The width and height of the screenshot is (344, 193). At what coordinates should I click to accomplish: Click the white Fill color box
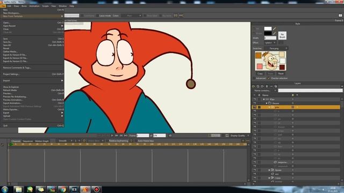pyautogui.click(x=268, y=28)
